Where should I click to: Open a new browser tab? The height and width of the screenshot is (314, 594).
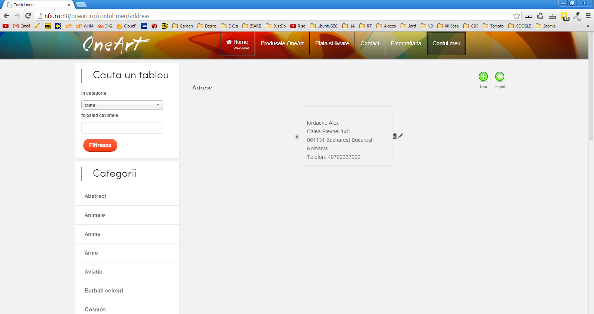[x=81, y=5]
